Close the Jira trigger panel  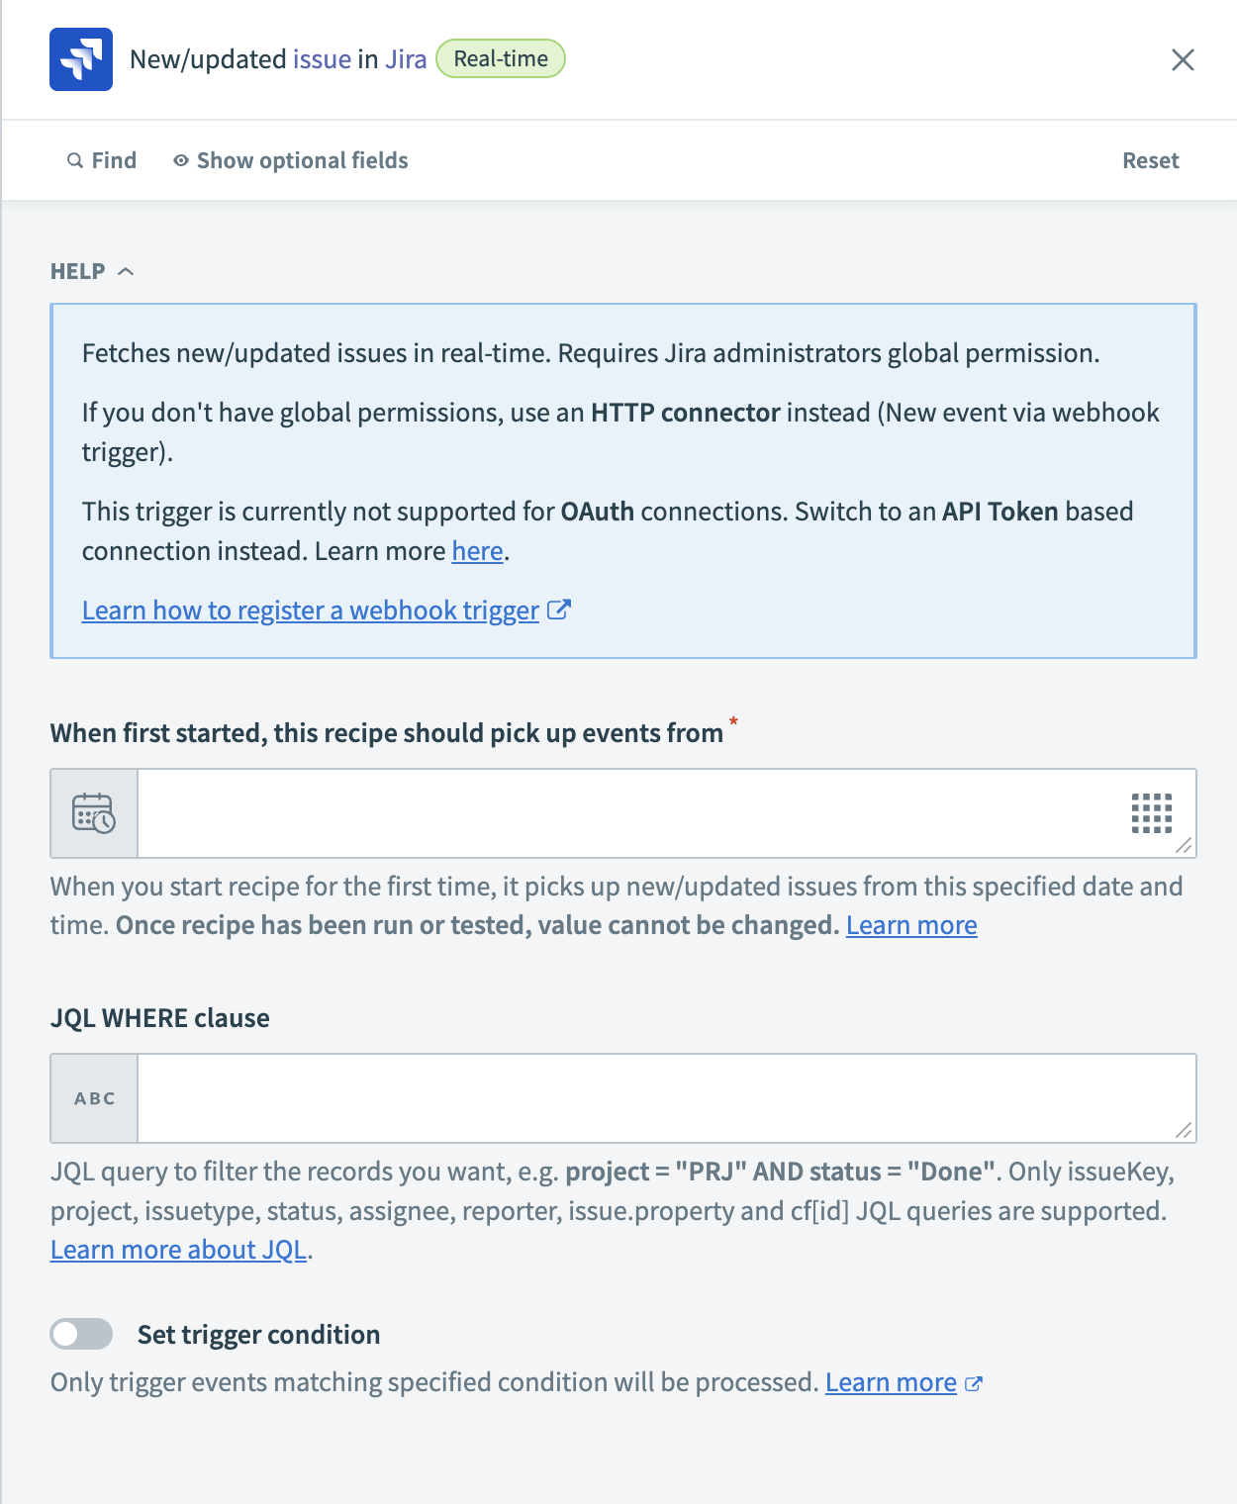[1183, 60]
